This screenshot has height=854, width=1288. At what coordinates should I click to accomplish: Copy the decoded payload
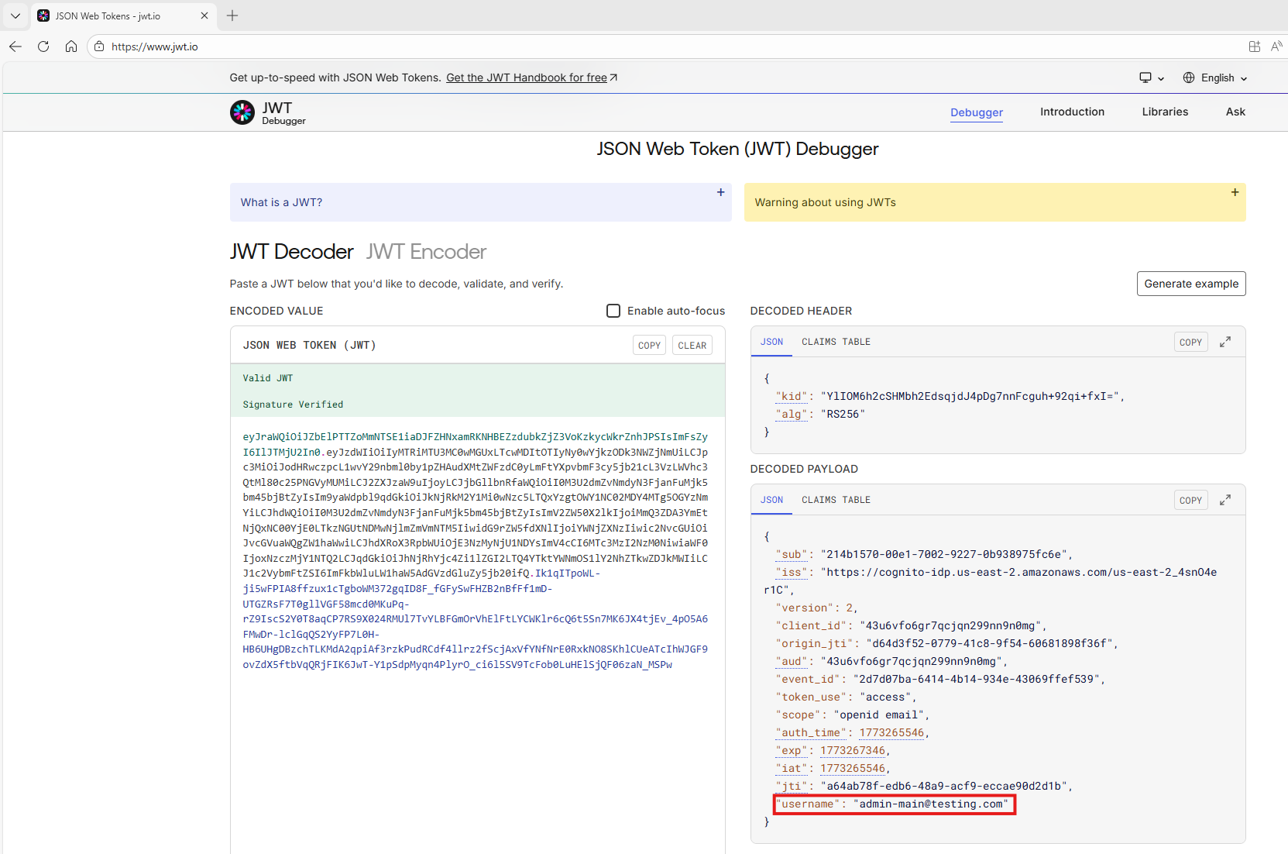pos(1190,500)
